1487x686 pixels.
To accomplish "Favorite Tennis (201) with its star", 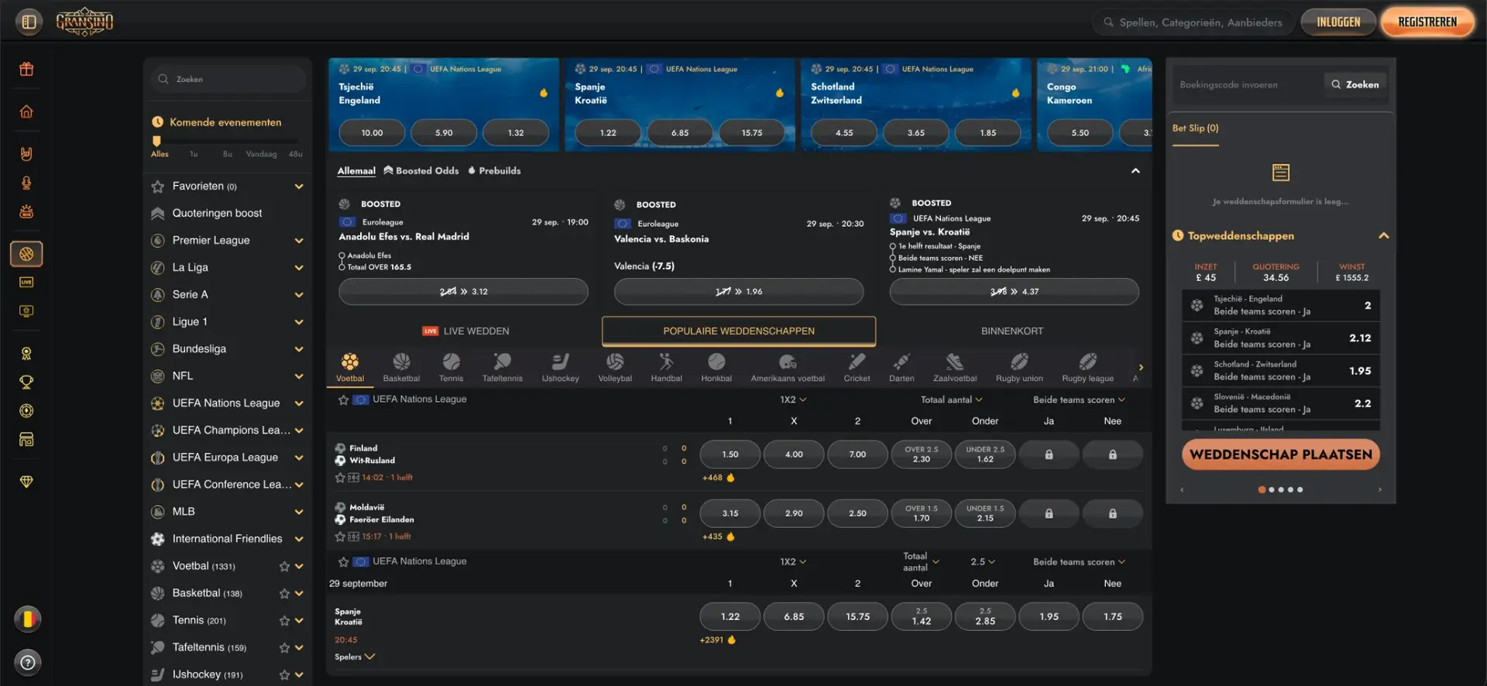I will pyautogui.click(x=284, y=621).
